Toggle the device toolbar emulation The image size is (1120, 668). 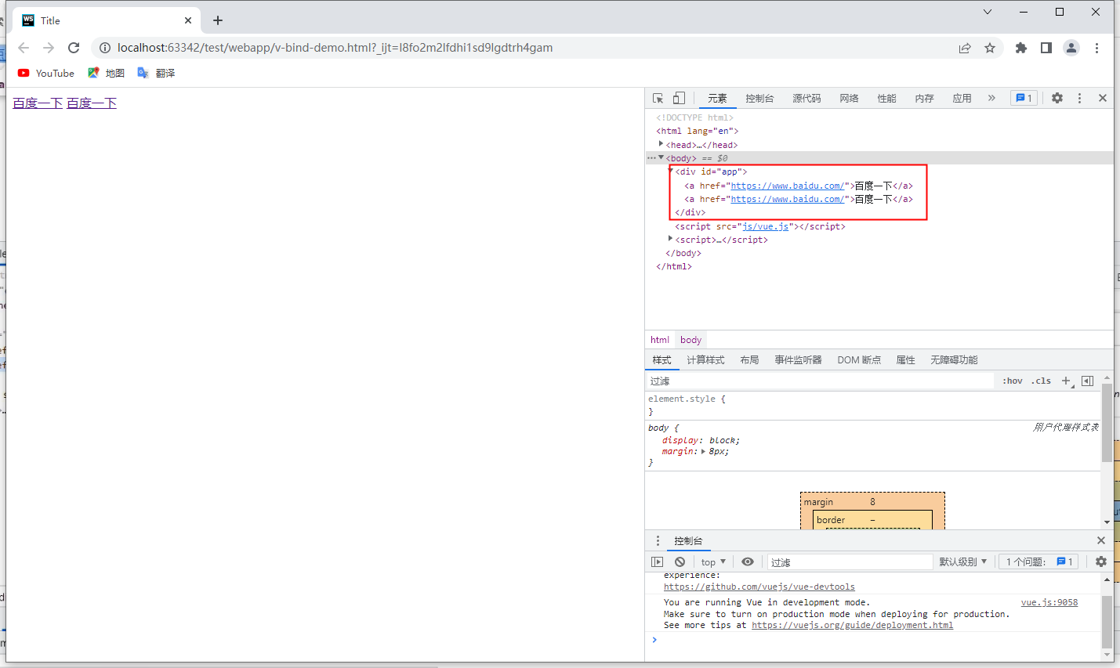point(679,98)
